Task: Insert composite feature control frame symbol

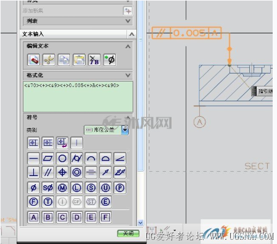Action: 48,143
